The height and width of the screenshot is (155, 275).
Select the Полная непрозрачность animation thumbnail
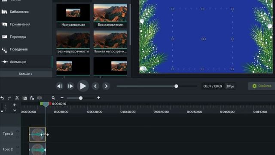[110, 42]
